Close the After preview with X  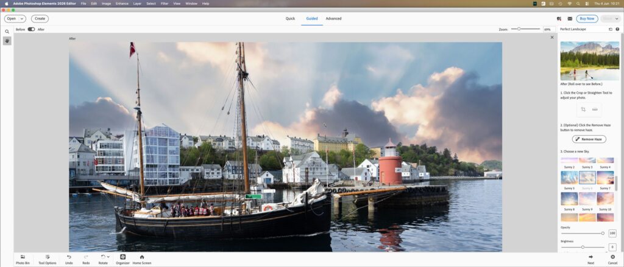click(x=552, y=37)
